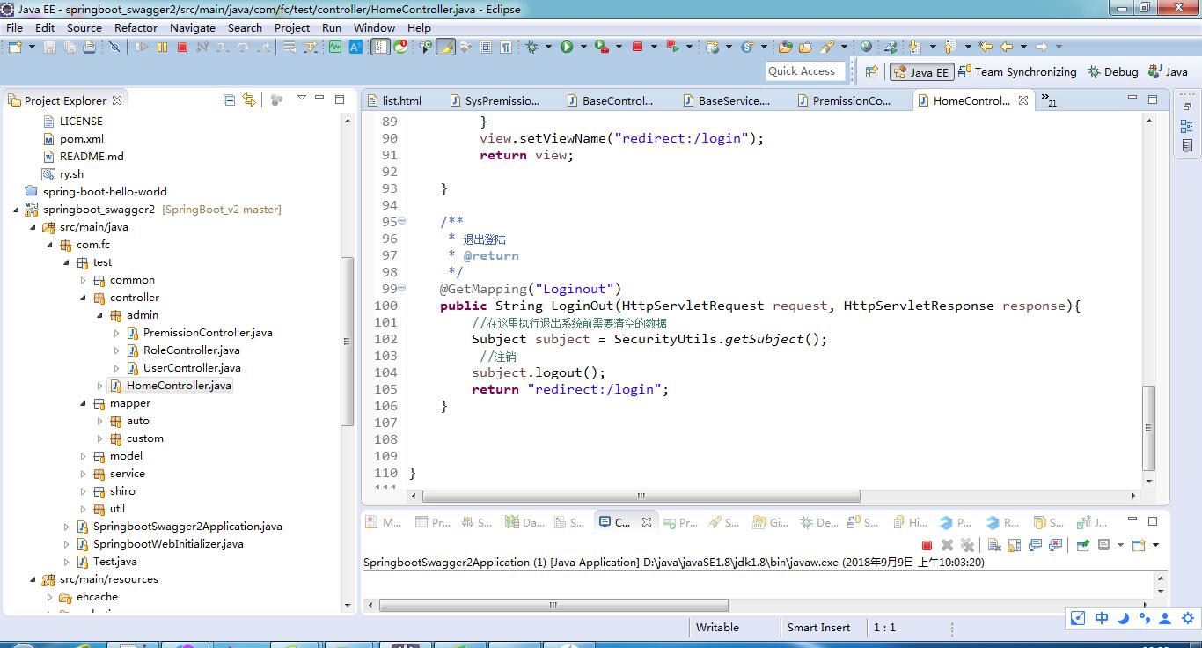Open dropdown next to the Run icon
The width and height of the screenshot is (1202, 648).
pyautogui.click(x=583, y=47)
